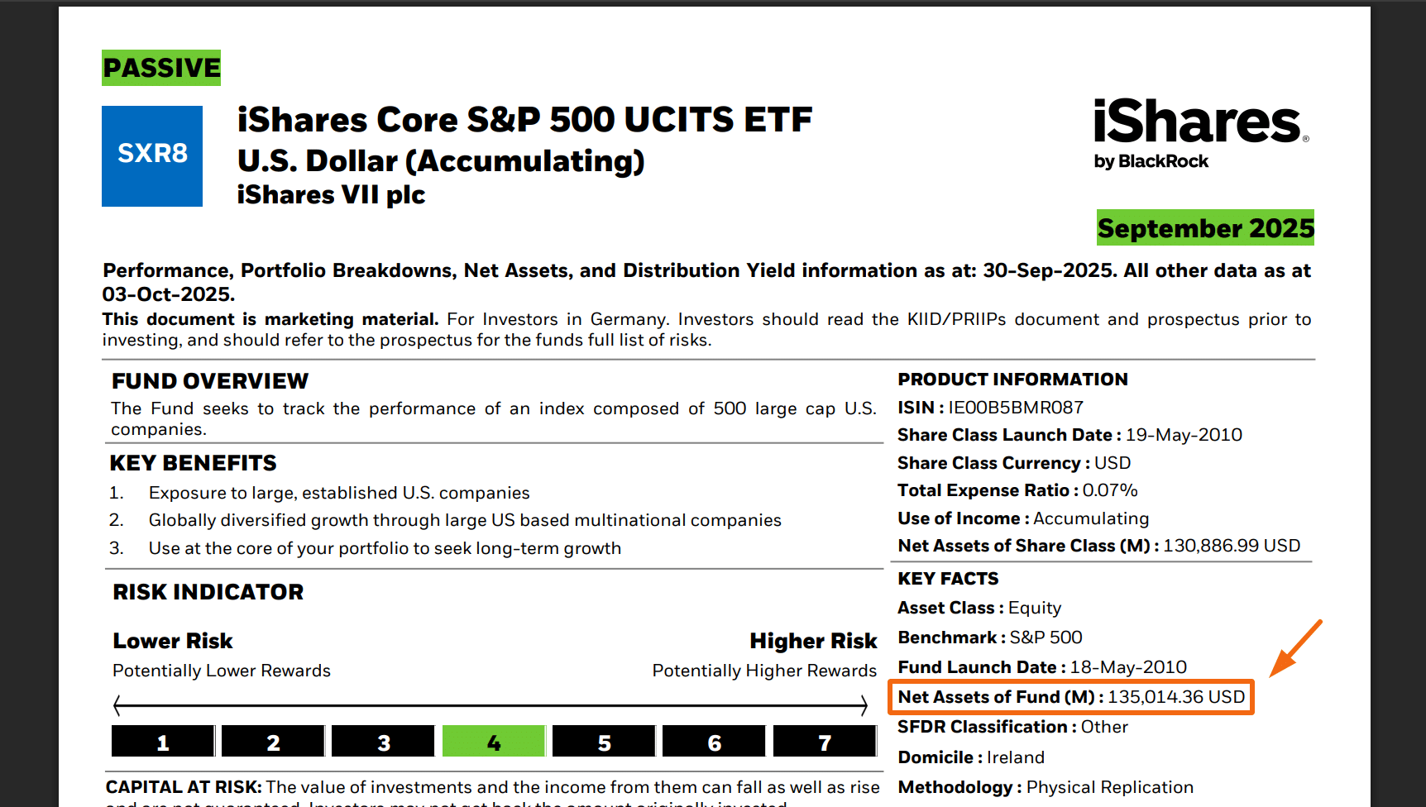
Task: Click the green September 2025 date label
Action: coord(1205,228)
